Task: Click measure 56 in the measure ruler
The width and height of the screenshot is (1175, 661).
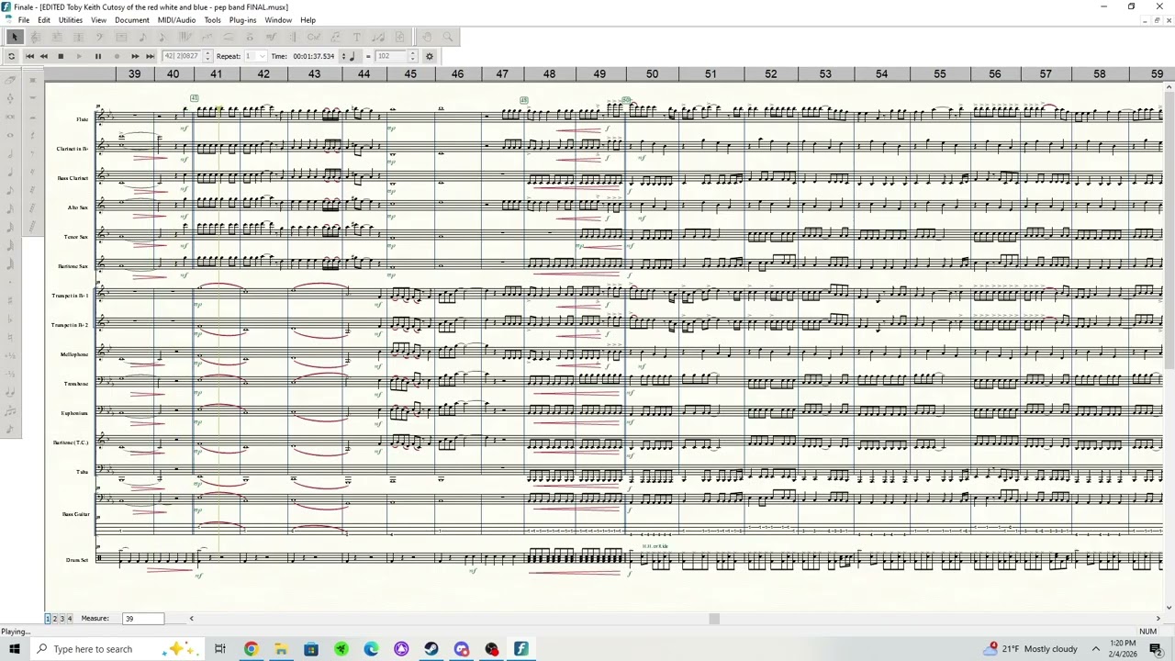Action: coord(995,73)
